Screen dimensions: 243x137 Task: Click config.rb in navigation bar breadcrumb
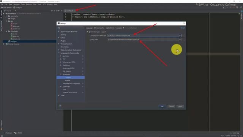coord(17,8)
